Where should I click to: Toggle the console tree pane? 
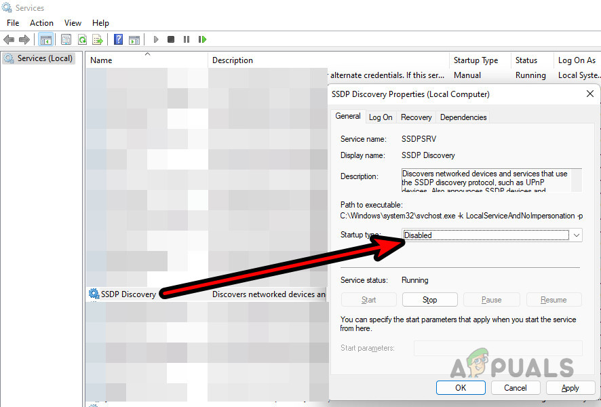[46, 39]
